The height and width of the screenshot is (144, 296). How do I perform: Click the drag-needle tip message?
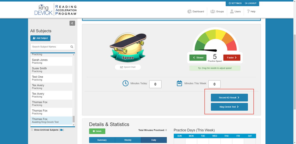click(215, 68)
